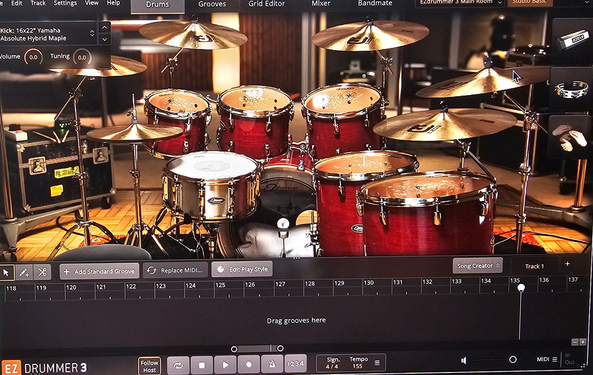Expand the Song Creator panel
Viewport: 593px width, 375px height.
pos(477,266)
